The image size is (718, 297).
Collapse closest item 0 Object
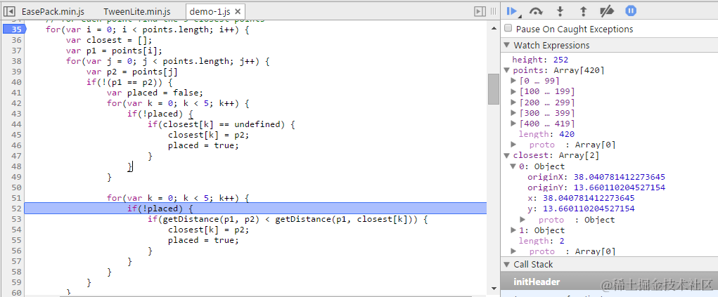pyautogui.click(x=514, y=166)
